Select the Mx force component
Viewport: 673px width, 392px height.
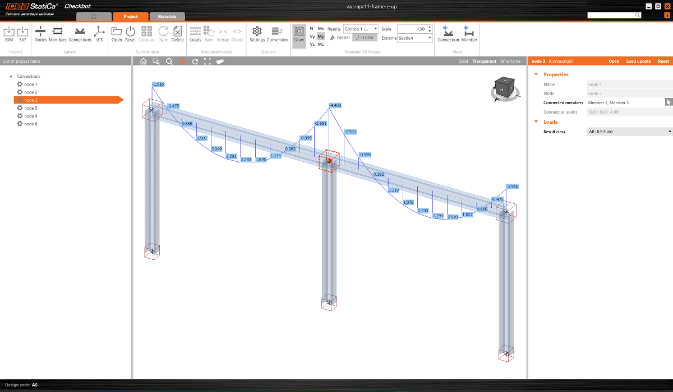point(321,29)
